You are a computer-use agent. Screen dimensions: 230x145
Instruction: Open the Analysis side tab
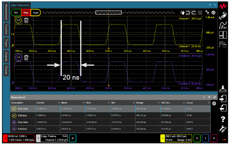(x=6, y=56)
